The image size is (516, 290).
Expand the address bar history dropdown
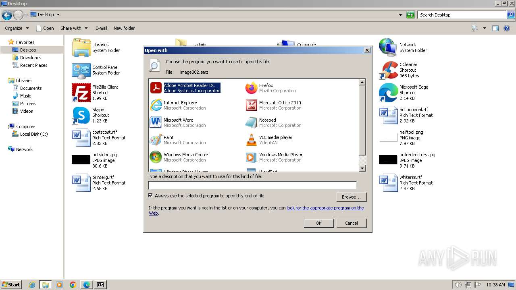pos(400,15)
